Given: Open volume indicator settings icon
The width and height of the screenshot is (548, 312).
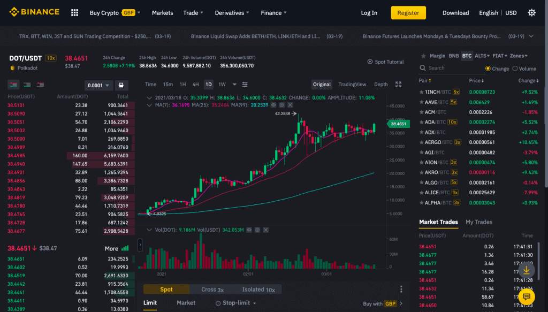Looking at the screenshot, I should tap(257, 230).
